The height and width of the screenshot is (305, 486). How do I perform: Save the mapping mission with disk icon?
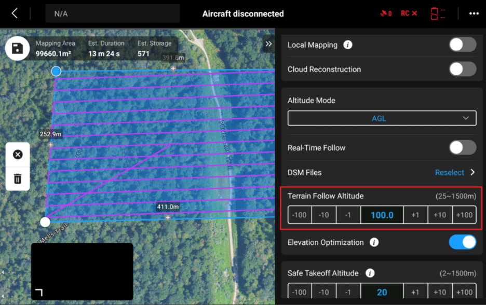point(17,49)
